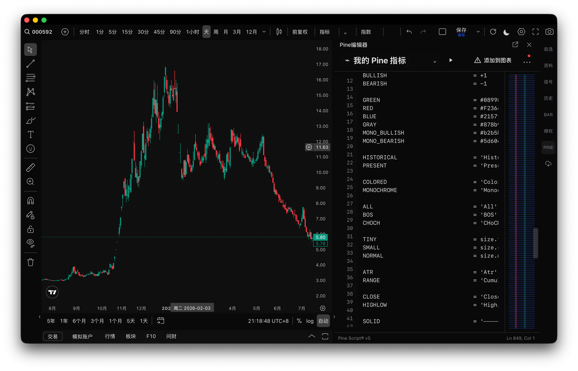Open the layout selector square icon
This screenshot has height=371, width=578.
pyautogui.click(x=442, y=32)
